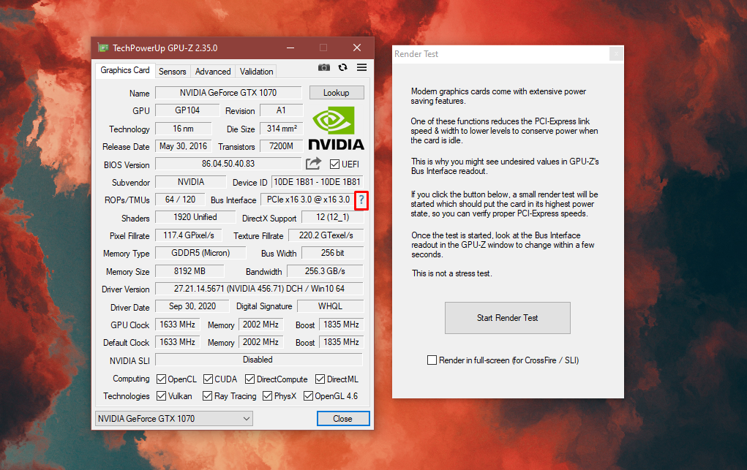The image size is (747, 470).
Task: Open the Validation tab
Action: coord(256,72)
